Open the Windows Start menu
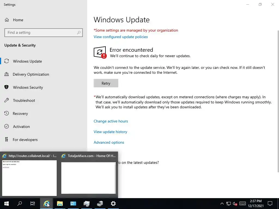Screen dimensions: 279x209 [7, 204]
